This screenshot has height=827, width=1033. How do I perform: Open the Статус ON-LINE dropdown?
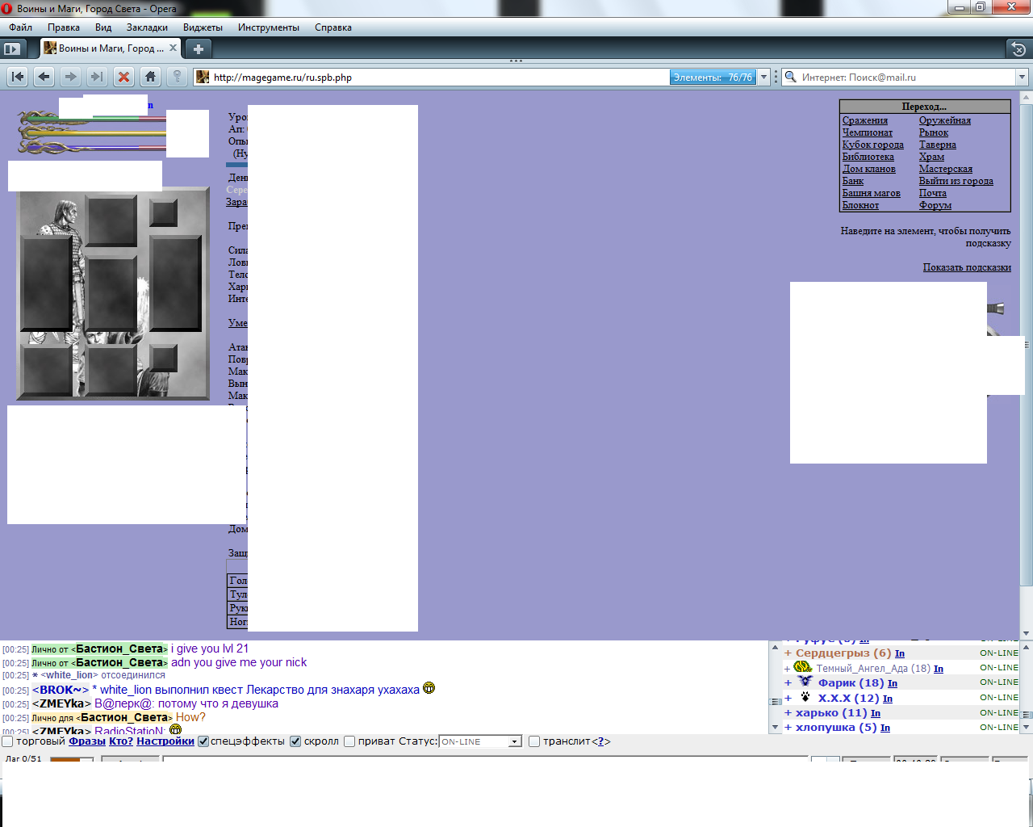pyautogui.click(x=481, y=741)
